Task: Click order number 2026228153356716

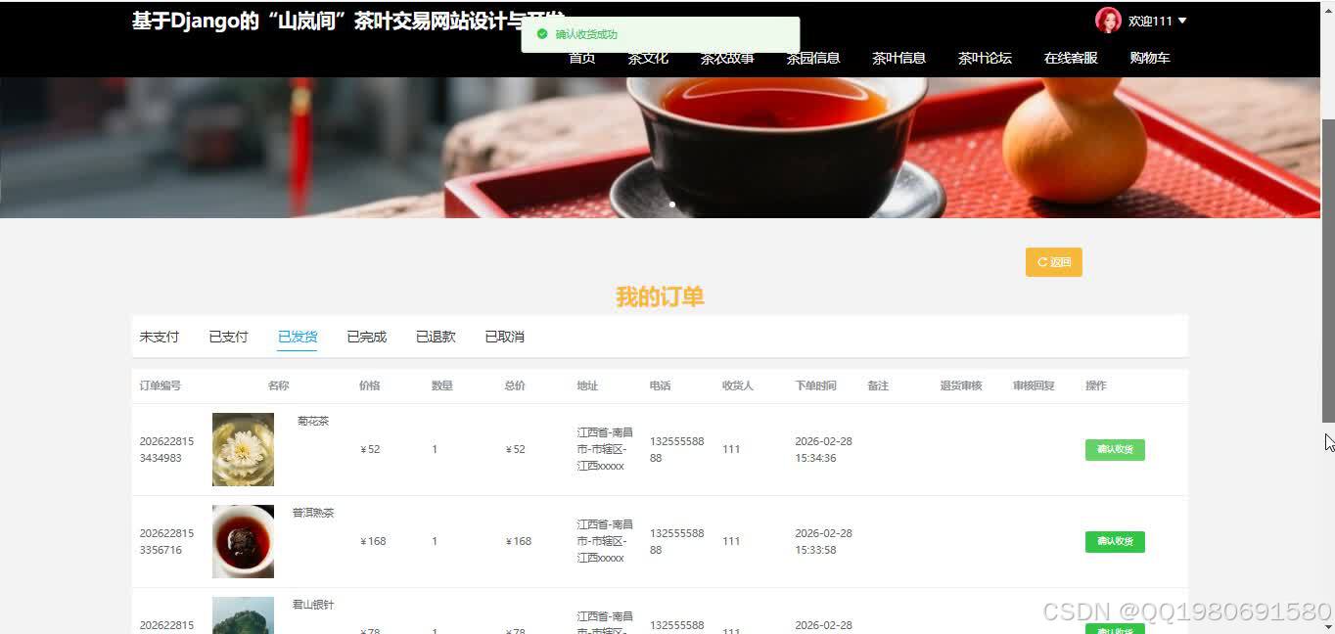Action: [166, 541]
